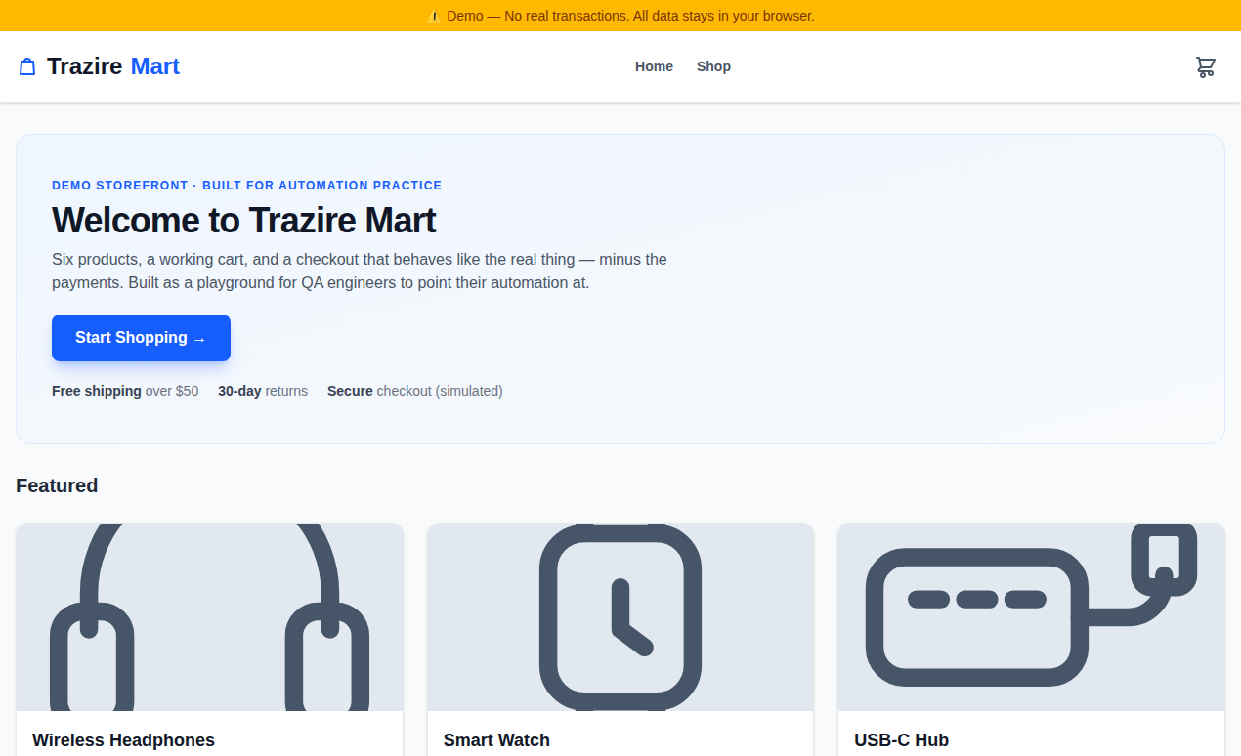Click the warning icon in demo banner
Image resolution: width=1241 pixels, height=756 pixels.
click(x=435, y=16)
